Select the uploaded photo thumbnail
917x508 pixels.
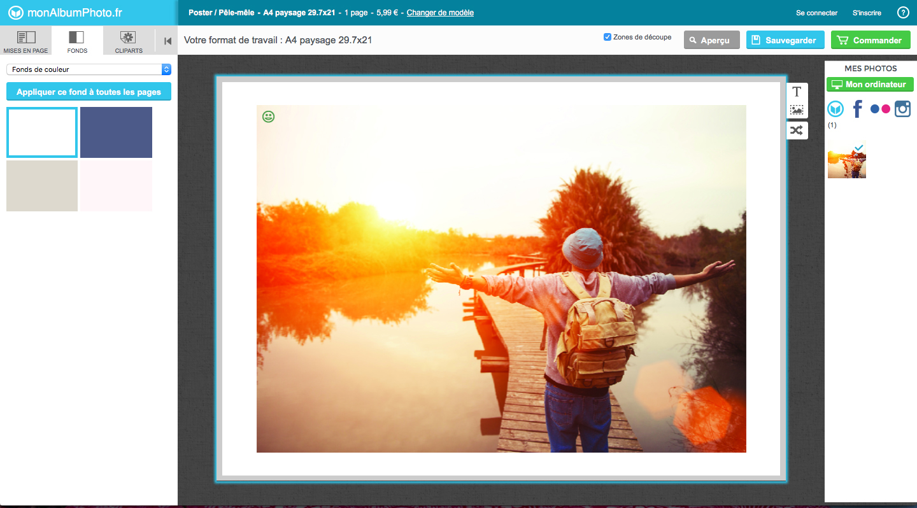(x=846, y=162)
